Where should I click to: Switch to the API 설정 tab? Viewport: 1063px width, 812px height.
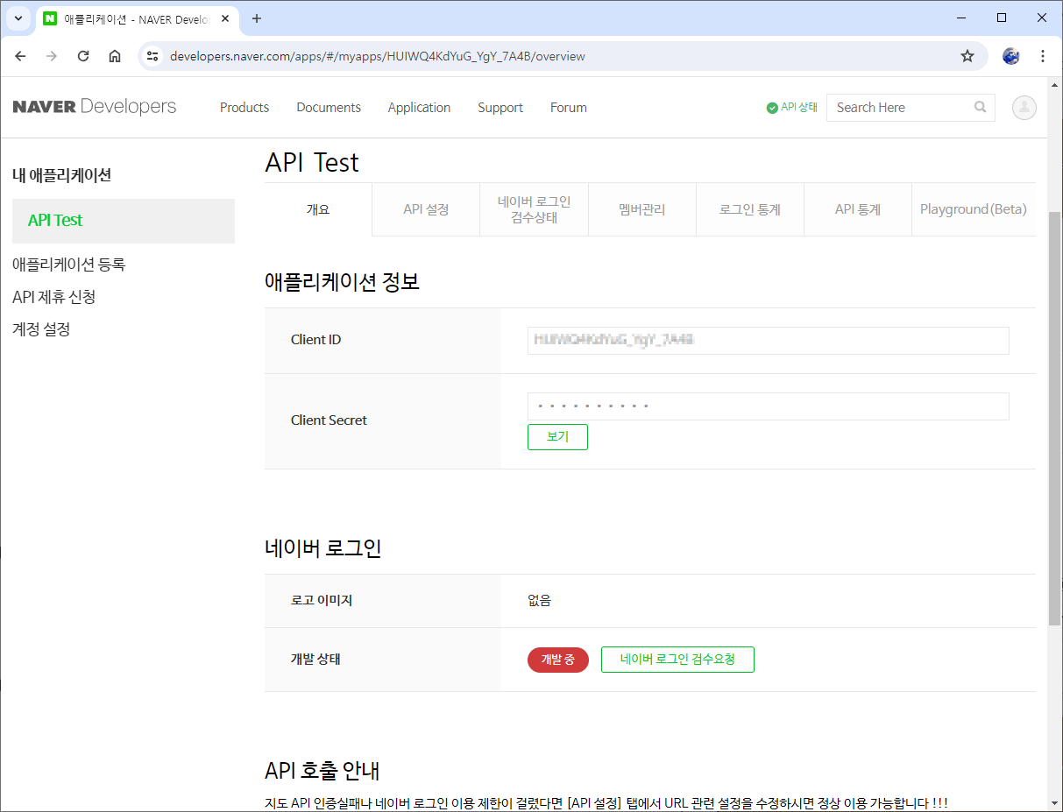[x=426, y=210]
